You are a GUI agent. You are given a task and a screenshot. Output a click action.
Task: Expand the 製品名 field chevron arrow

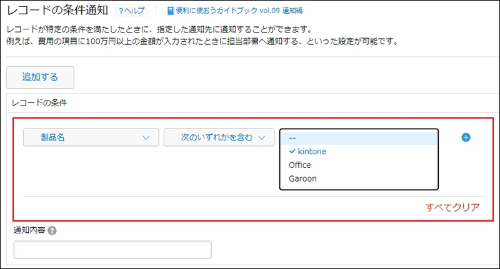click(146, 137)
